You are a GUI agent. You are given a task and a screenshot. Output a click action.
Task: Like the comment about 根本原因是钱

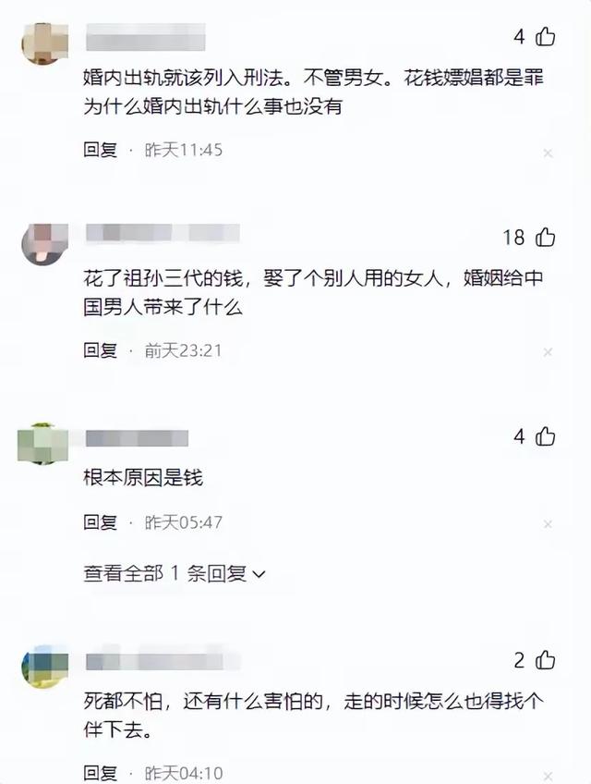[545, 436]
